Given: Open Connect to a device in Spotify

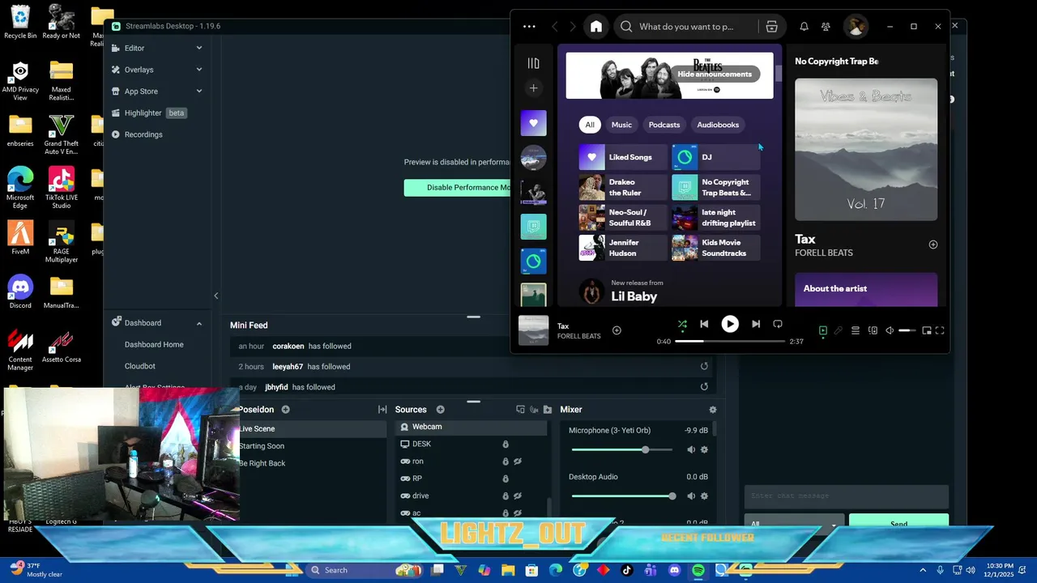Looking at the screenshot, I should click(873, 330).
